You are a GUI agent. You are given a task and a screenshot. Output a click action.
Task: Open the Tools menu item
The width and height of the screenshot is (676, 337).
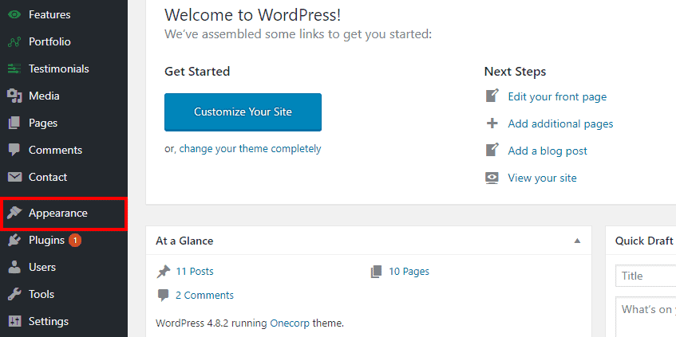pyautogui.click(x=41, y=294)
